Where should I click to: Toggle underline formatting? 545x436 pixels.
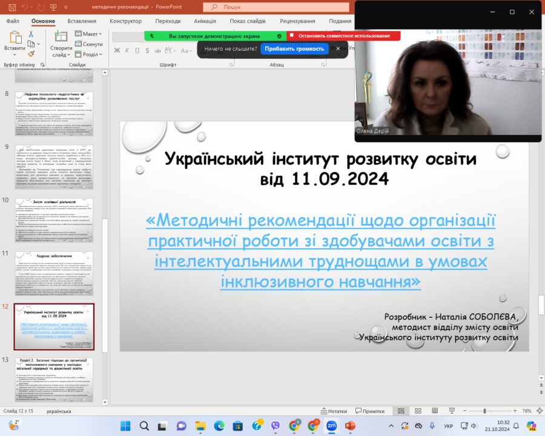[137, 50]
